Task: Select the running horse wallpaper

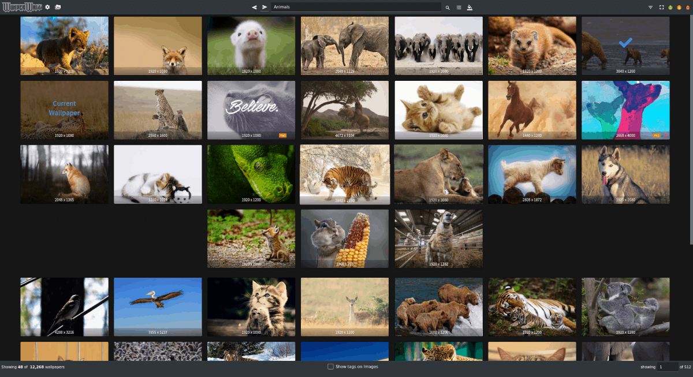Action: point(532,110)
